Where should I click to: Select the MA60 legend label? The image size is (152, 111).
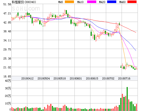pos(122,2)
